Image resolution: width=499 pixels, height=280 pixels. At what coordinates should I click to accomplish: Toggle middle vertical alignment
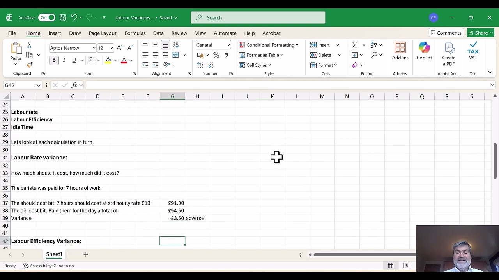click(x=155, y=45)
